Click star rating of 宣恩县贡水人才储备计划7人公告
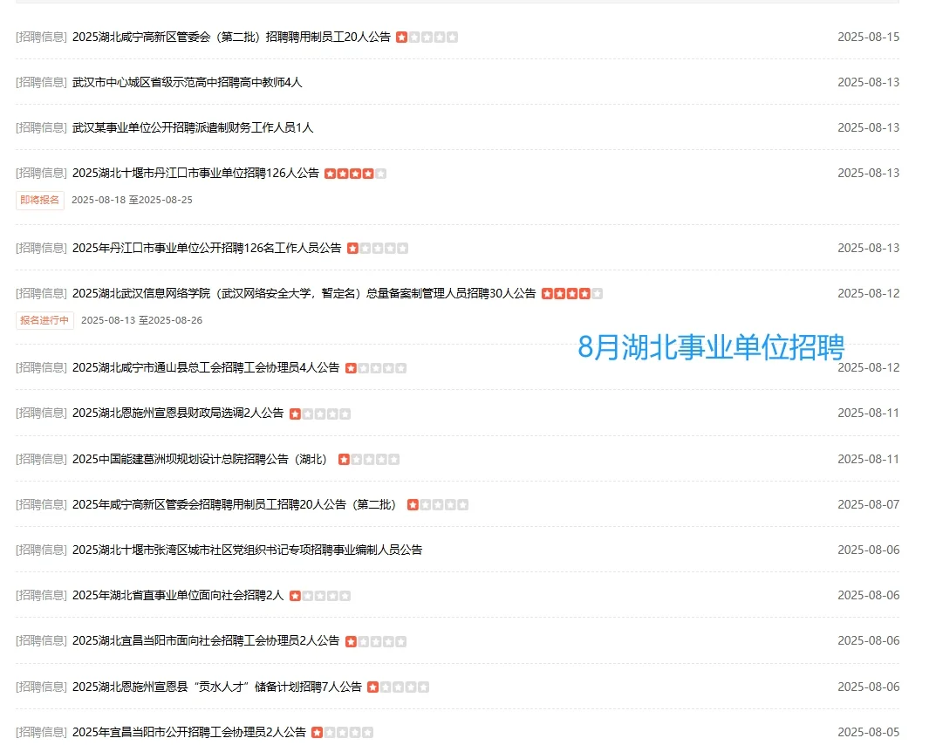The image size is (936, 752). (x=398, y=687)
